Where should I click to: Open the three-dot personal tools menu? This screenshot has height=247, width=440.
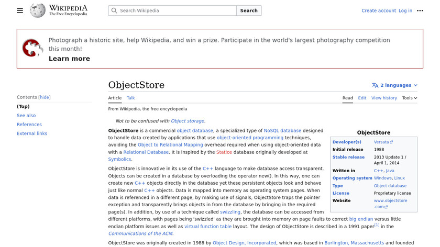tap(420, 10)
